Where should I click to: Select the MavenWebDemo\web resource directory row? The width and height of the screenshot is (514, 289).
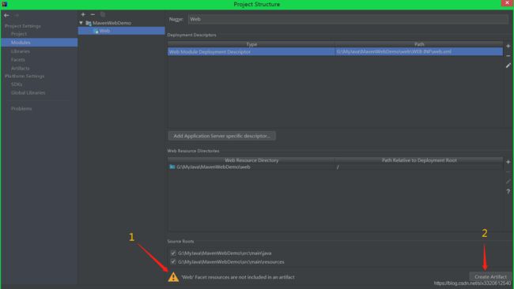coord(335,167)
